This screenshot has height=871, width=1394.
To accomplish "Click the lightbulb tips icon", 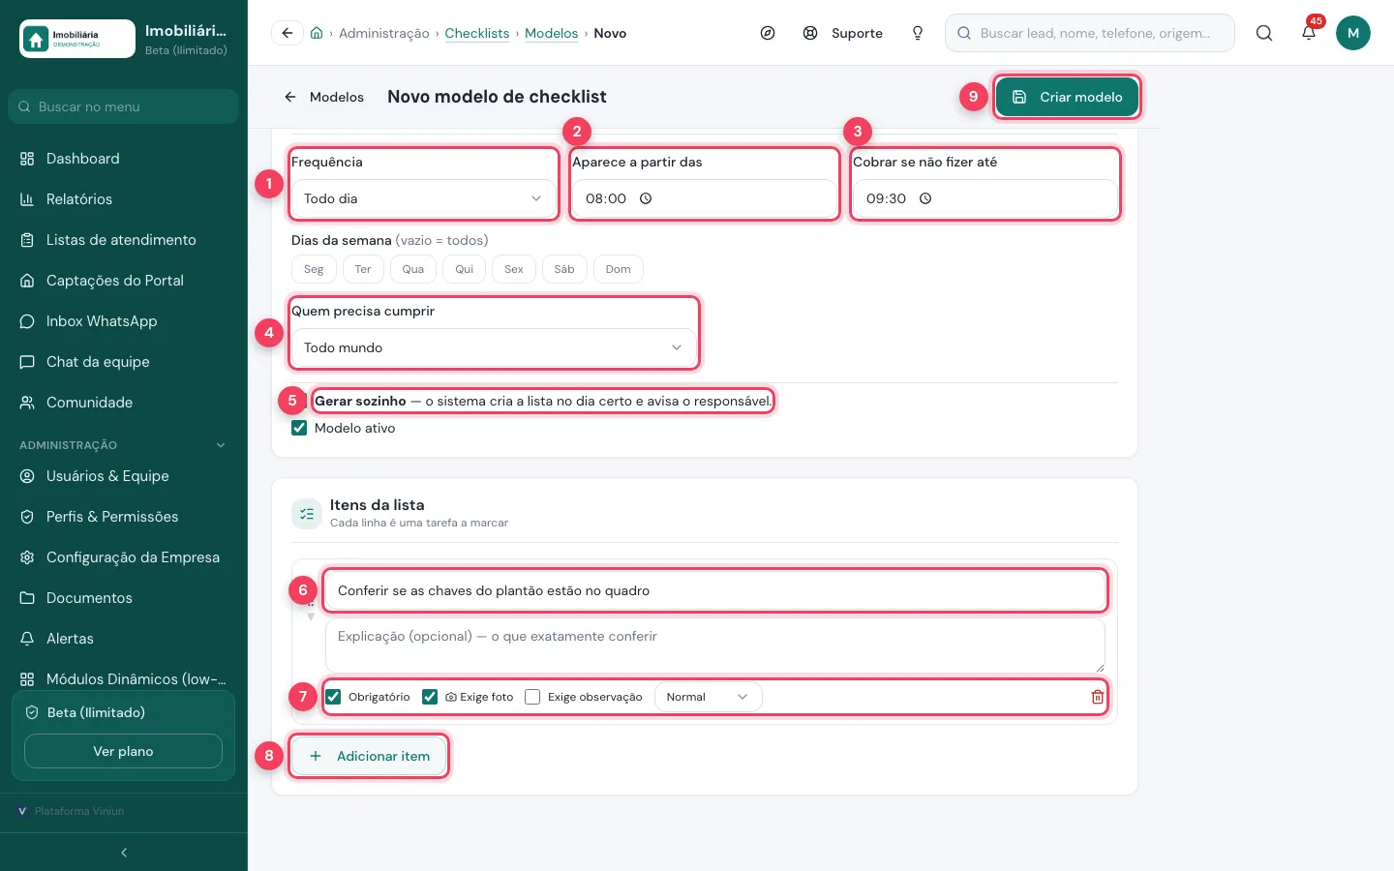I will [918, 33].
